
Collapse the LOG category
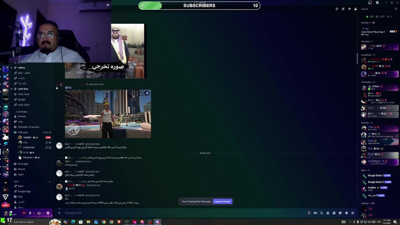click(x=16, y=182)
